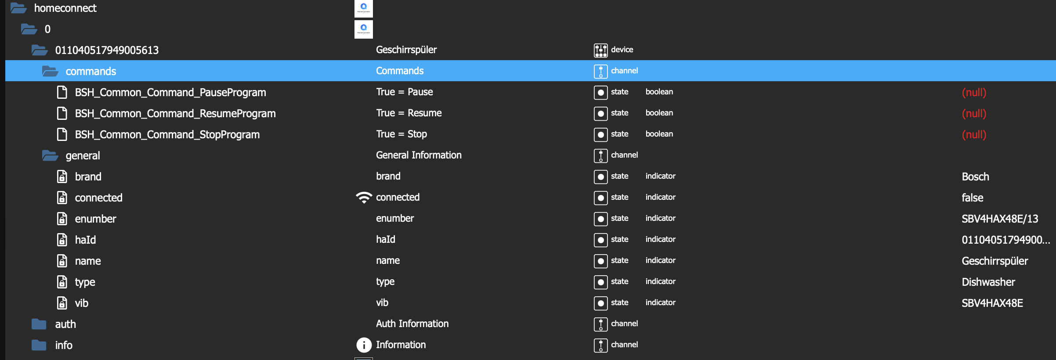Viewport: 1056px width, 360px height.
Task: Collapse the commands folder
Action: pyautogui.click(x=50, y=71)
